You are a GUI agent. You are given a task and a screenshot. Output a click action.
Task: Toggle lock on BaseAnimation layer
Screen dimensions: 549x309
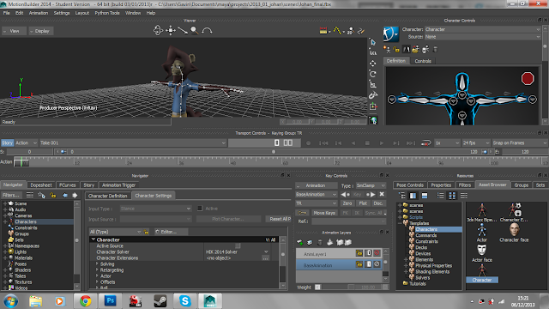359,264
